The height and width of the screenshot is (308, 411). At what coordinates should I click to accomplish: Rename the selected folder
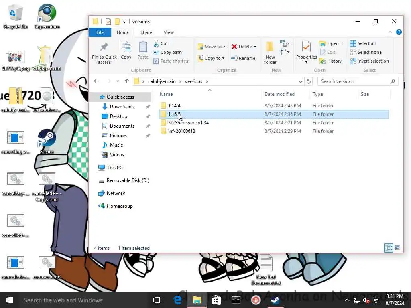pyautogui.click(x=243, y=58)
